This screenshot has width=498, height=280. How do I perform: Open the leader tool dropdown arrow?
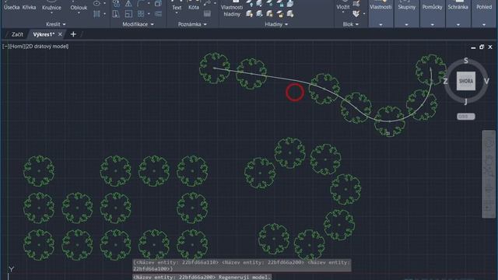click(215, 3)
